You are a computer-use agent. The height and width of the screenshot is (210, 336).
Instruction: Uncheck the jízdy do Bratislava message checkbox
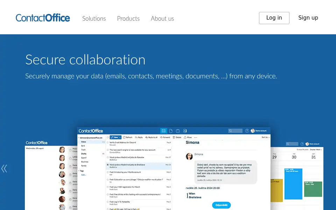tap(108, 165)
